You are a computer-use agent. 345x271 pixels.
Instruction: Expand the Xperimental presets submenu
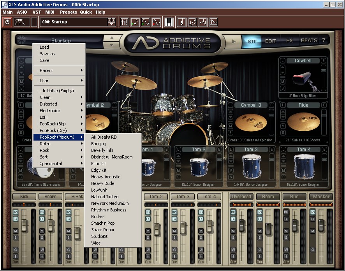(59, 164)
